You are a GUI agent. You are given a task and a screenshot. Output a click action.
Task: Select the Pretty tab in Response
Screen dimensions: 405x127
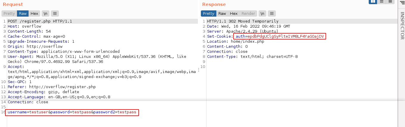coord(209,13)
